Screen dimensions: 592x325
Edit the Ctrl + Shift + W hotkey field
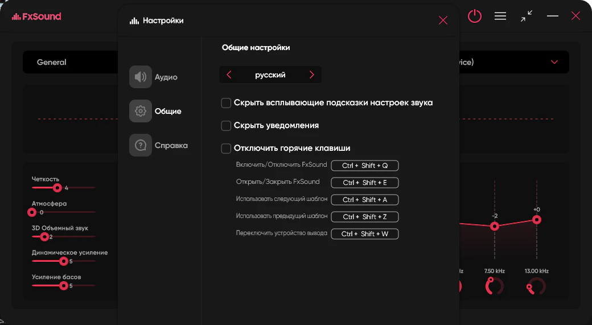click(365, 234)
